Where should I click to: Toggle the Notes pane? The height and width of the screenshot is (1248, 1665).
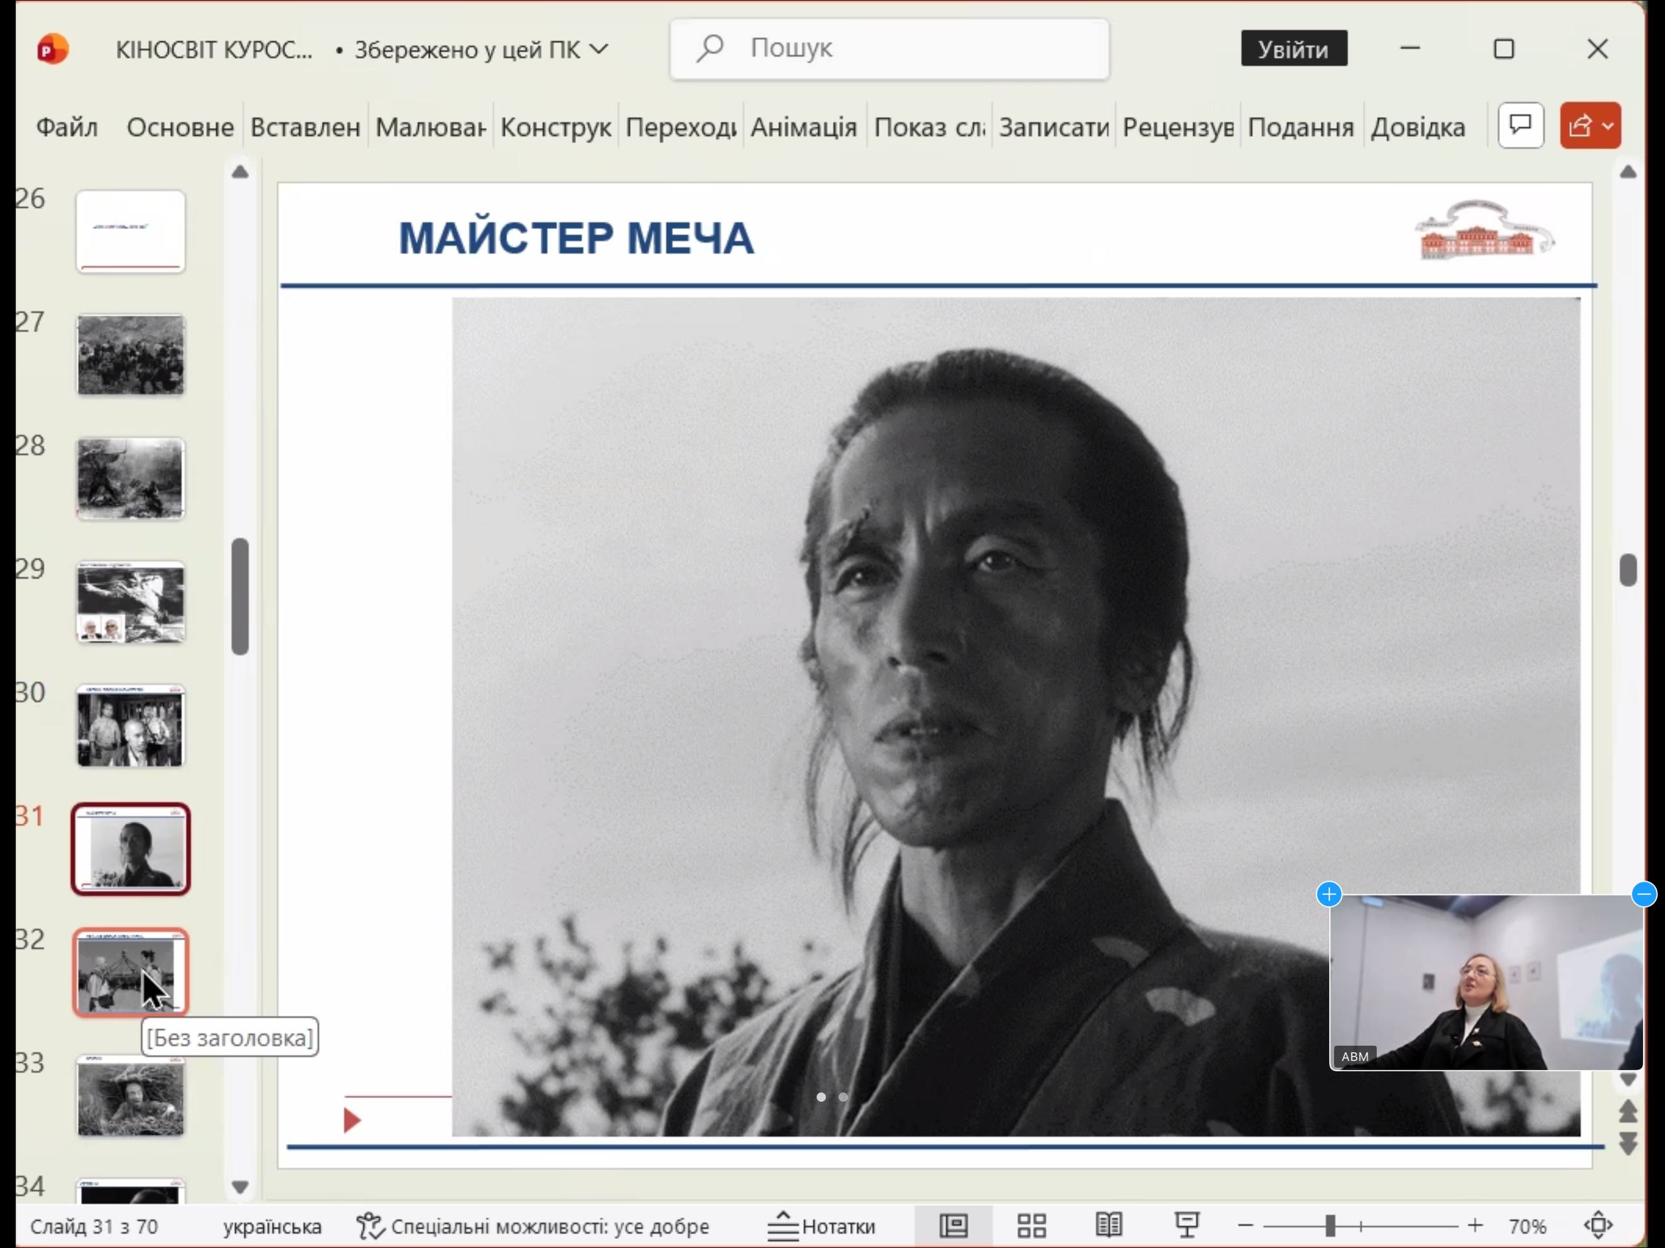click(821, 1226)
